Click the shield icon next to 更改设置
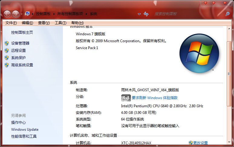This screenshot has height=147, width=234. pos(191,143)
